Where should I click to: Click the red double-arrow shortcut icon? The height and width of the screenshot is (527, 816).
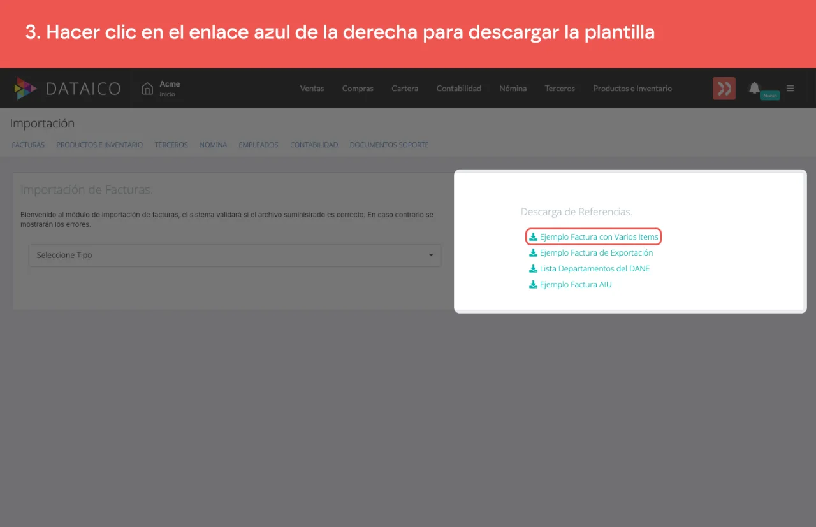click(724, 89)
